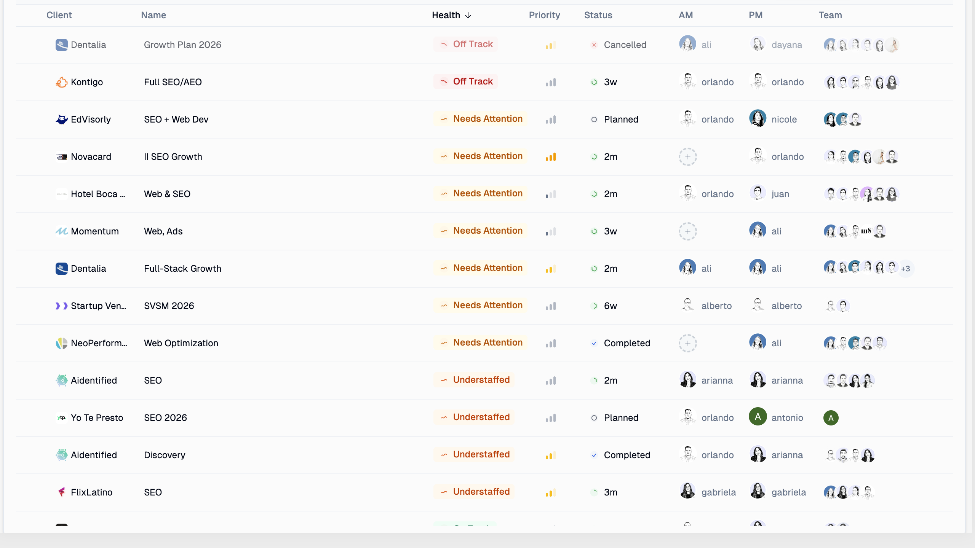Click the Aidentified cube logo
This screenshot has height=548, width=975.
click(x=61, y=380)
